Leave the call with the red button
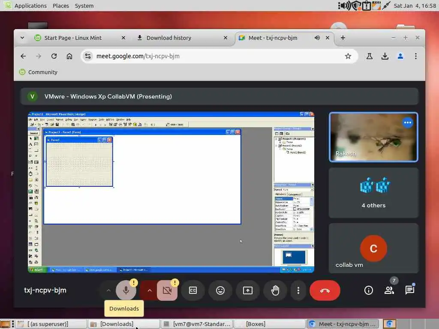 click(x=325, y=290)
